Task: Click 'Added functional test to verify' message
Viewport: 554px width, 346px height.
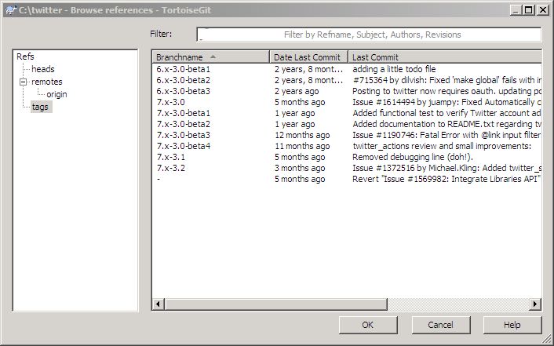Action: (x=447, y=113)
